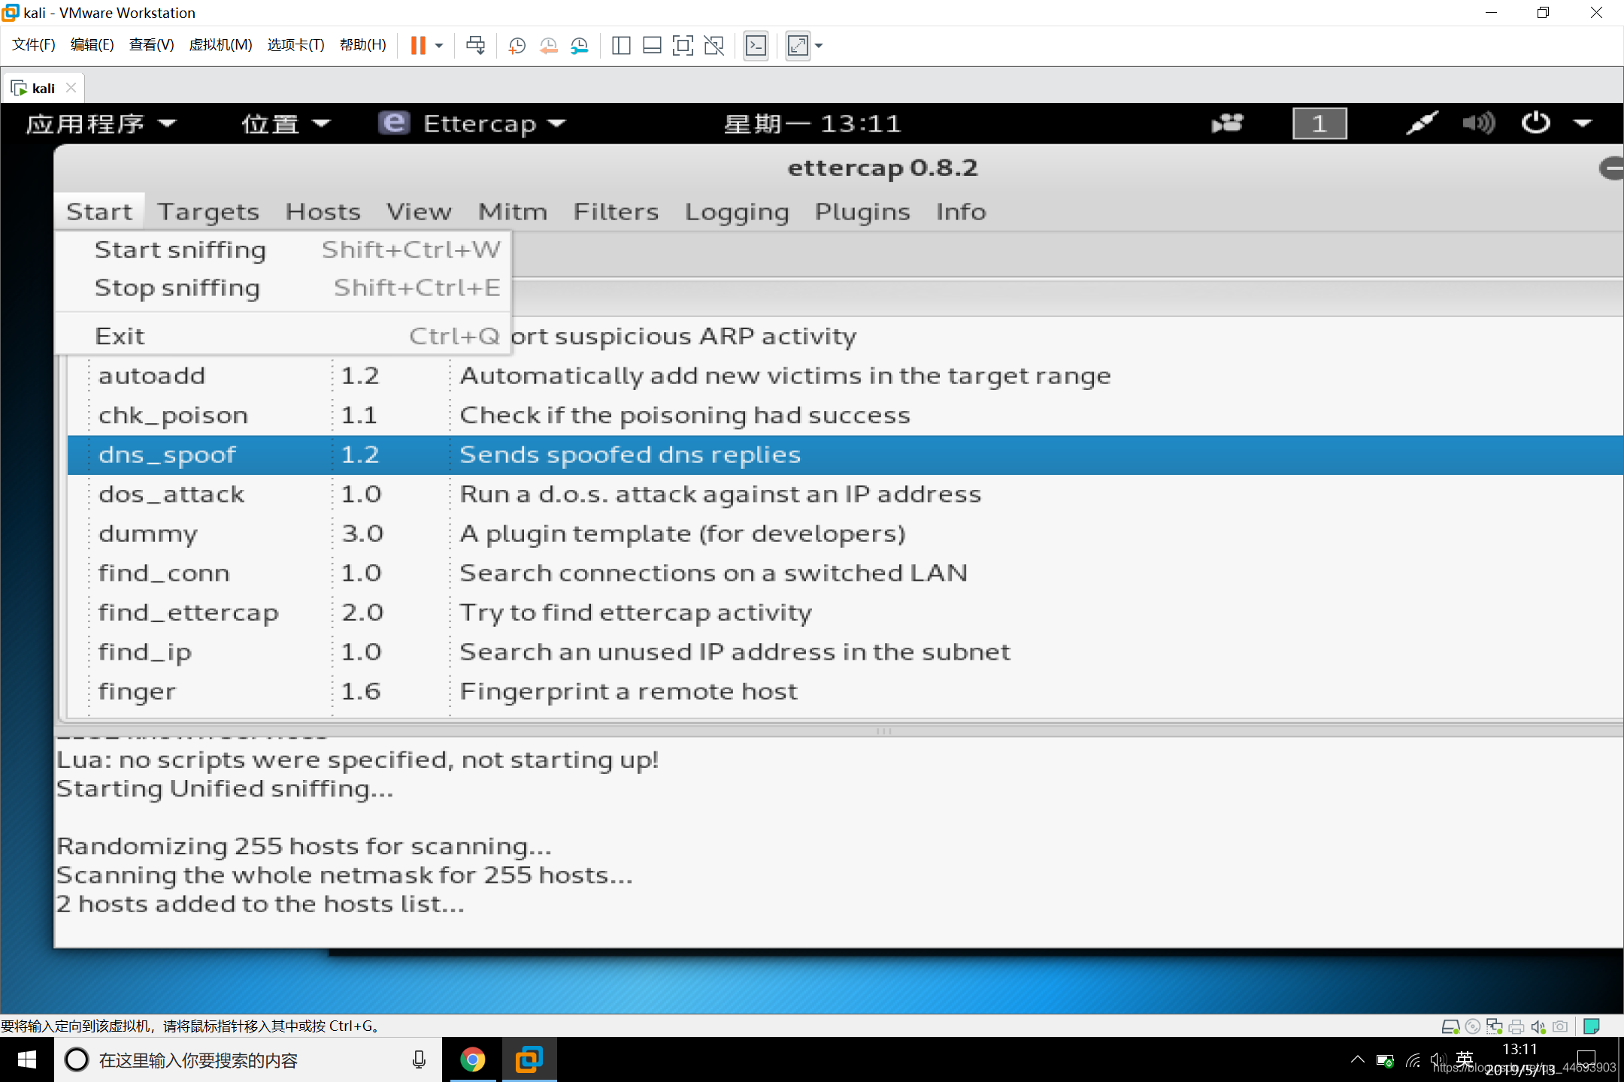Select the dos_attack plugin
The width and height of the screenshot is (1624, 1082).
171,493
